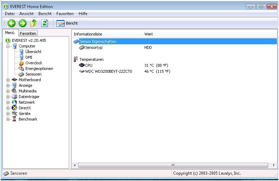Click the Anzeige monitor icon
This screenshot has height=181, width=279.
point(14,85)
